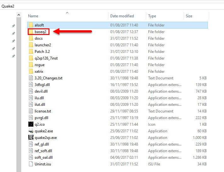Click the '04/06/2017 02:11' date cell
This screenshot has height=172, width=224.
[124, 158]
